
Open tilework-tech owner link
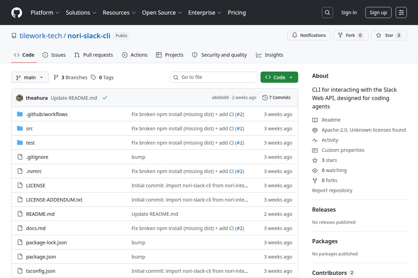click(x=41, y=35)
